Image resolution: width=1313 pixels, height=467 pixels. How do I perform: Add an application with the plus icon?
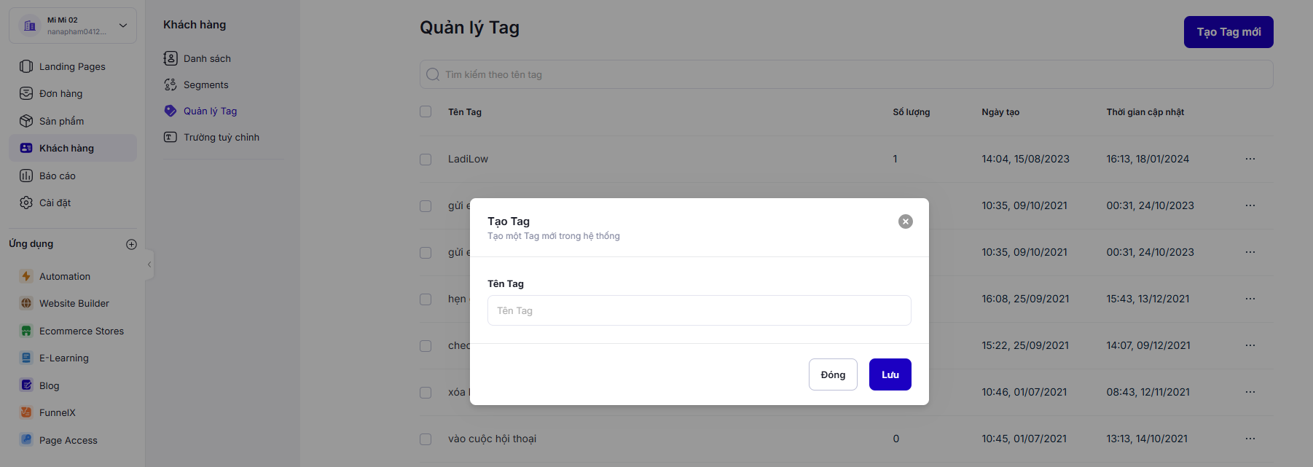pyautogui.click(x=131, y=244)
